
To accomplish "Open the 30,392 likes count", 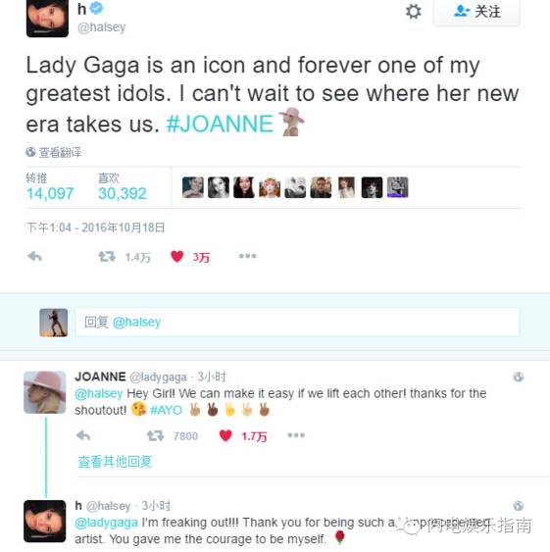I will point(123,193).
